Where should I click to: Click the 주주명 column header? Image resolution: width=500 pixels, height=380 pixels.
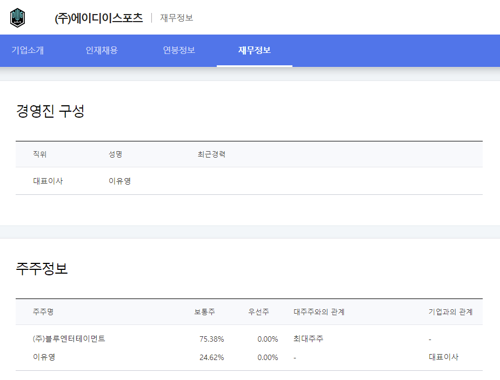click(x=43, y=312)
